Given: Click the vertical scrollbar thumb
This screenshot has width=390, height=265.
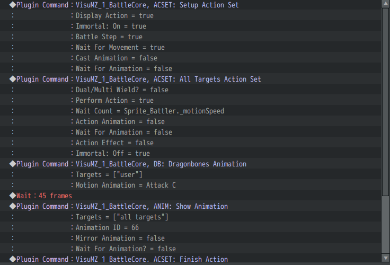Looking at the screenshot, I should point(385,101).
